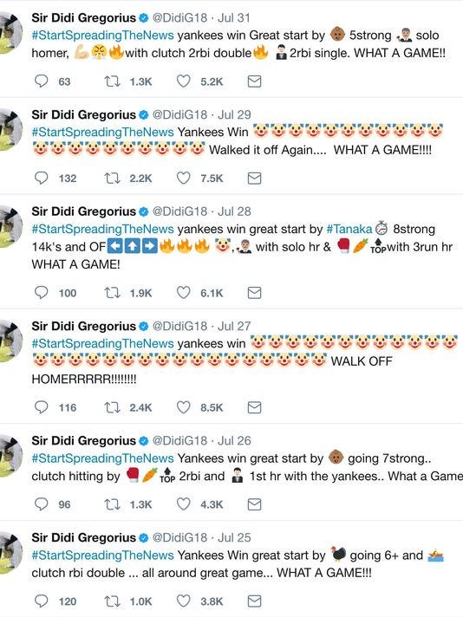
Task: Open the Jul 27 tweet timestamp
Action: 234,326
